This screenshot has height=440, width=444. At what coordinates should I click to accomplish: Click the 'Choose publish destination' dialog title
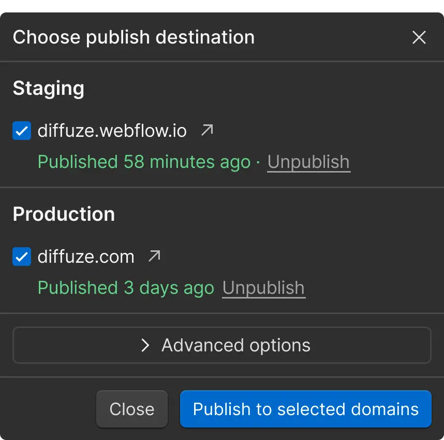(134, 37)
